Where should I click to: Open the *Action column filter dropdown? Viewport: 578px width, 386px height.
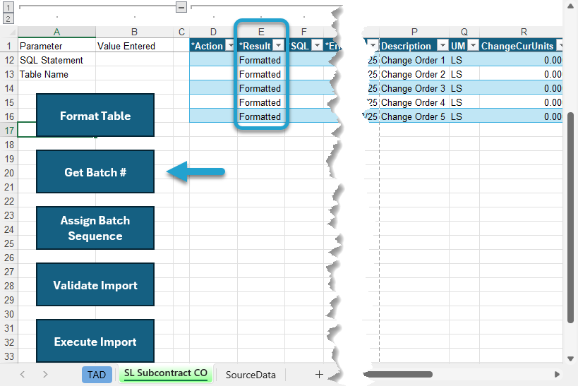[231, 46]
